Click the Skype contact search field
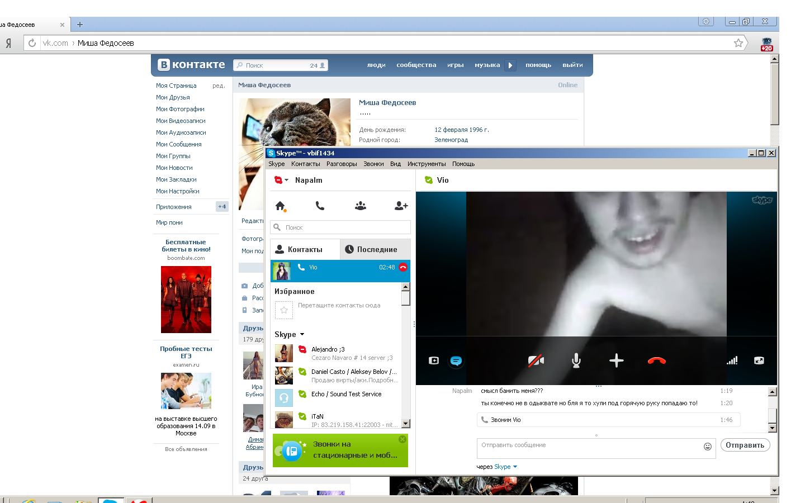The height and width of the screenshot is (503, 805). pos(340,227)
